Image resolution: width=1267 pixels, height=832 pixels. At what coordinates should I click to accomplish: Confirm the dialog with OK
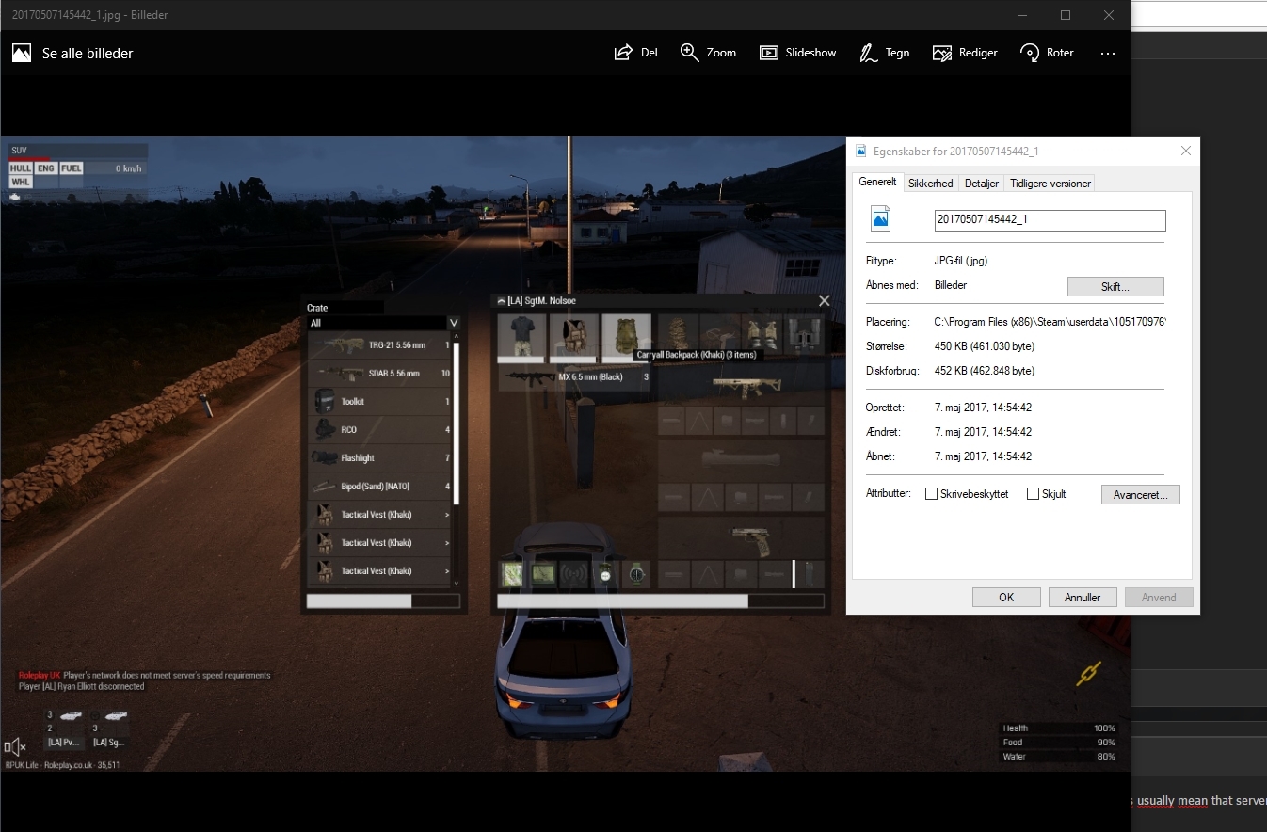(x=1006, y=598)
